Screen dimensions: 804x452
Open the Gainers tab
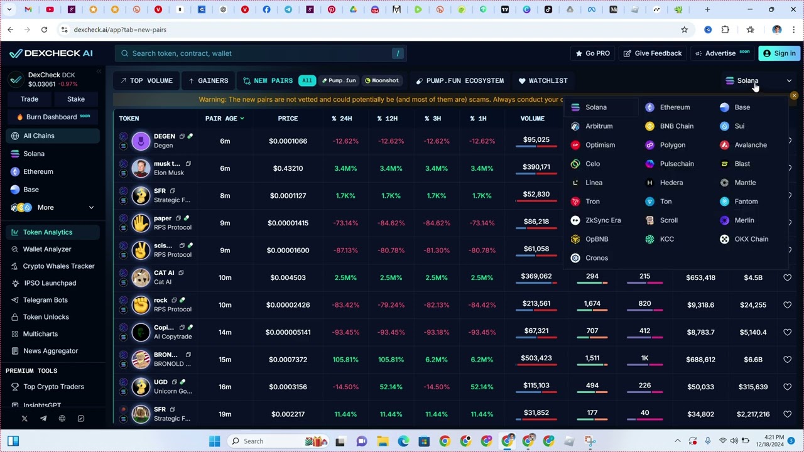click(209, 80)
